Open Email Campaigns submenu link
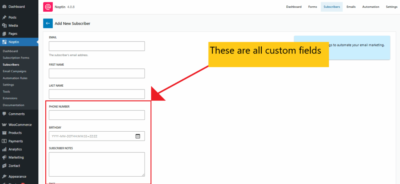This screenshot has width=400, height=184. (14, 71)
